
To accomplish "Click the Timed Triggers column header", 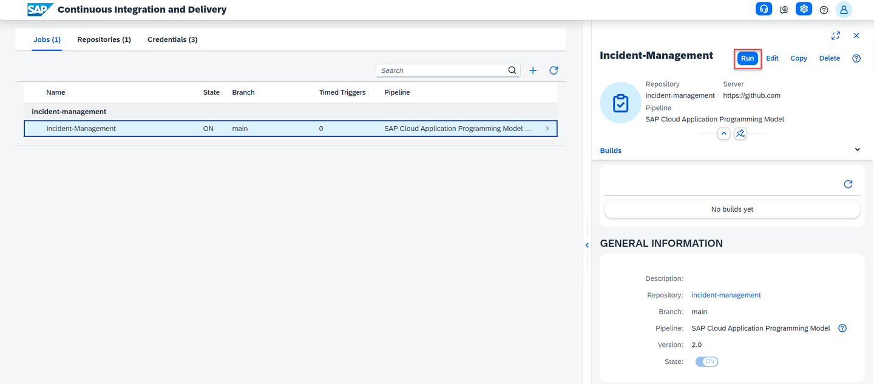I will 342,92.
